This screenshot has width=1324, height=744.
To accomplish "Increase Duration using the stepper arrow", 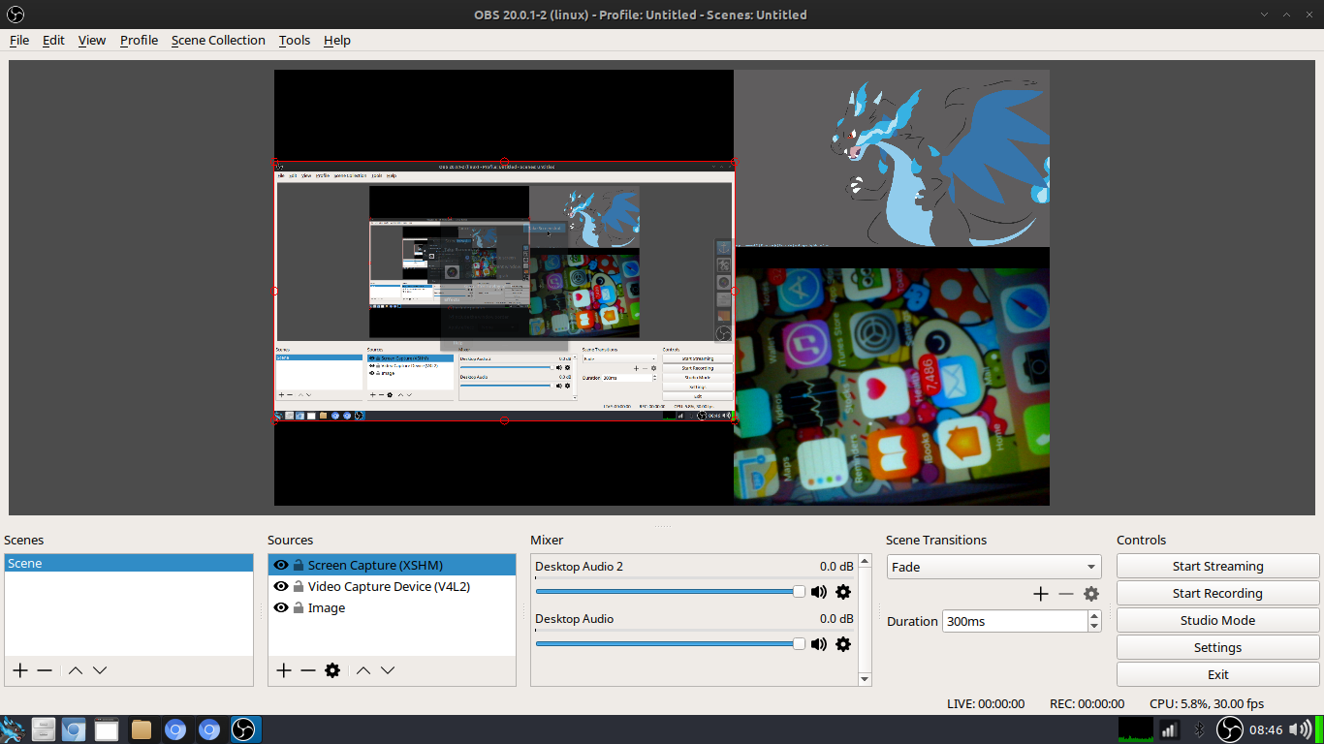I will [x=1093, y=615].
